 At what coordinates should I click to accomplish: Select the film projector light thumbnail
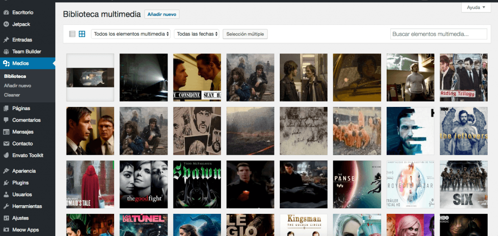tap(144, 77)
